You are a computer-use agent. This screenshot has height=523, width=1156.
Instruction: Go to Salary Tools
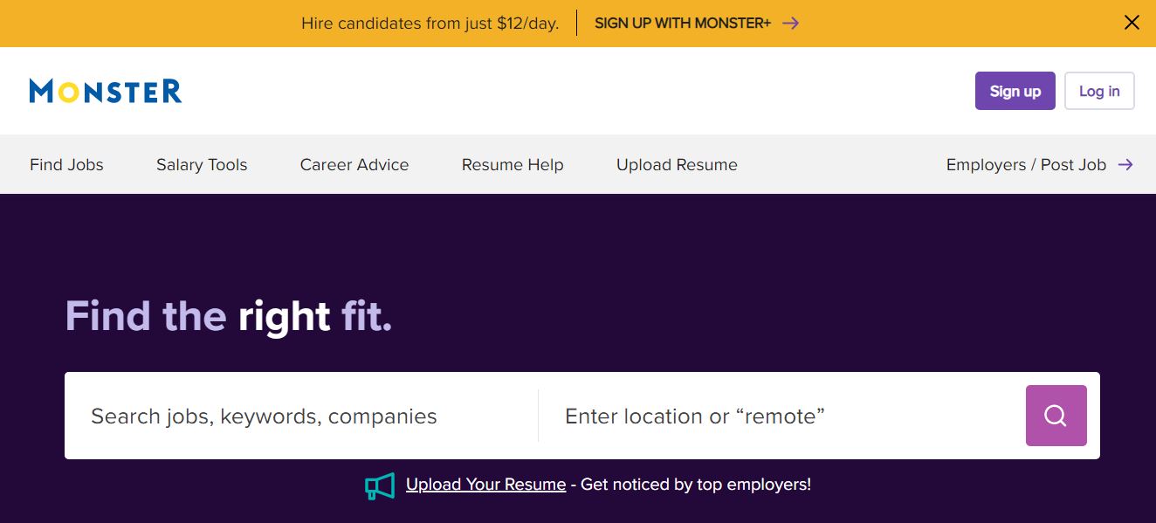[202, 164]
